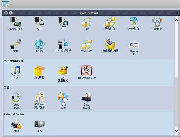The image size is (180, 137).
Task: Open SSH settings
Action: click(16, 46)
